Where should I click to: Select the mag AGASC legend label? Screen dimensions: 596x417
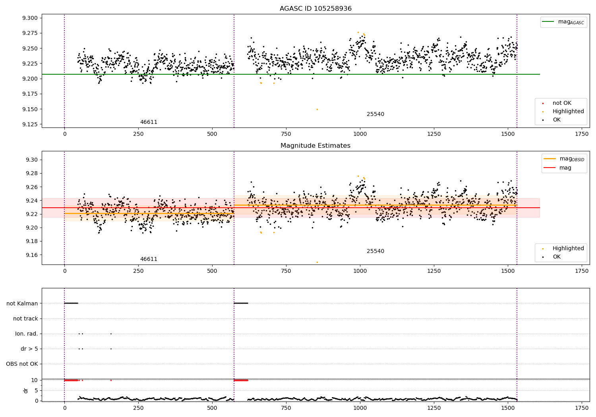click(x=571, y=22)
